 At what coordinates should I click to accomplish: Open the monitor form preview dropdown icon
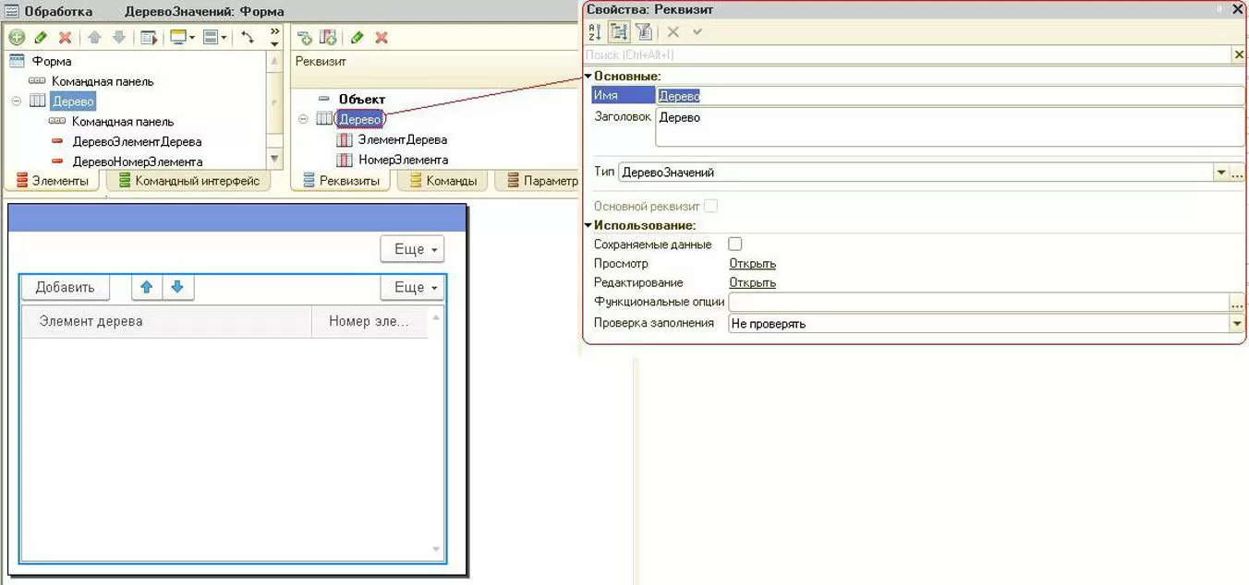click(182, 38)
